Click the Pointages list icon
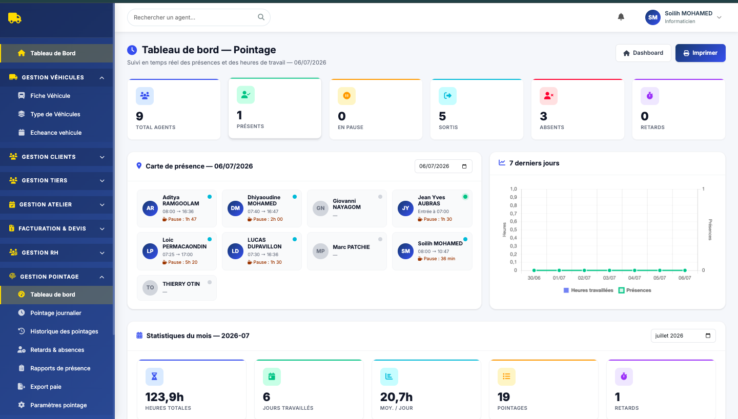Screen dimensions: 738x419 point(506,376)
